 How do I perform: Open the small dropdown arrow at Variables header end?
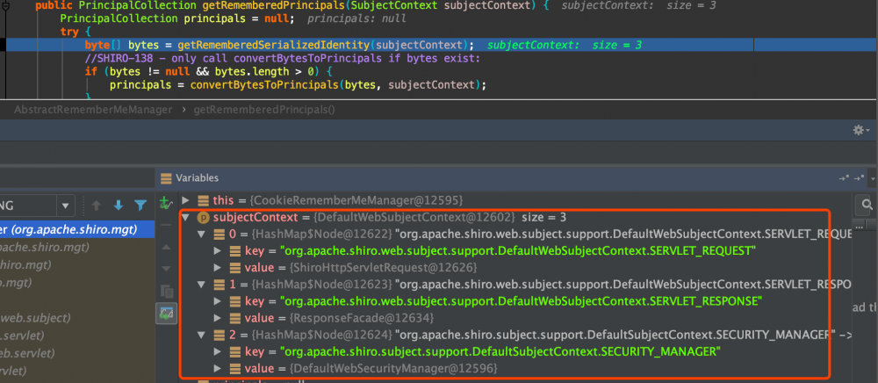pyautogui.click(x=874, y=178)
